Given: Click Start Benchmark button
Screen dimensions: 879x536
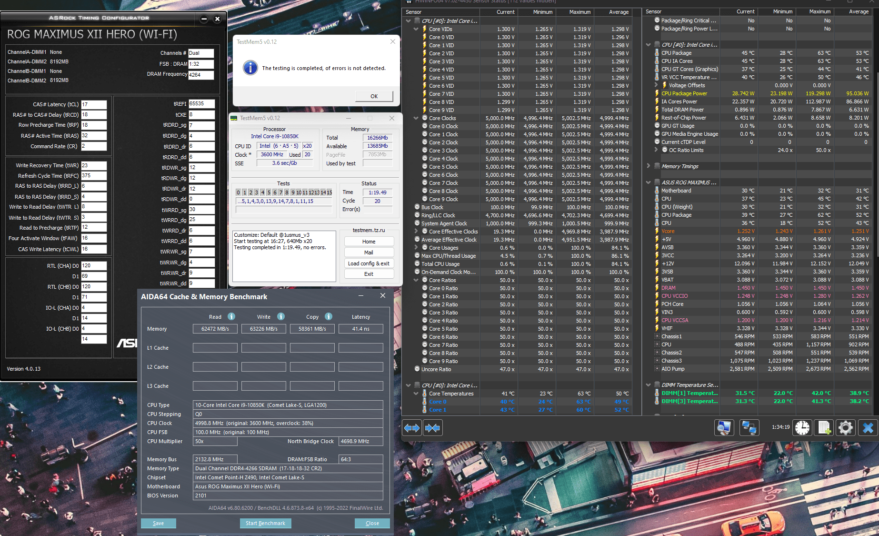Looking at the screenshot, I should (x=266, y=523).
